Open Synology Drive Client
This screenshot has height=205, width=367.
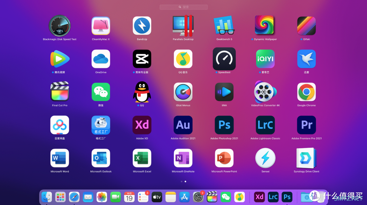307,158
